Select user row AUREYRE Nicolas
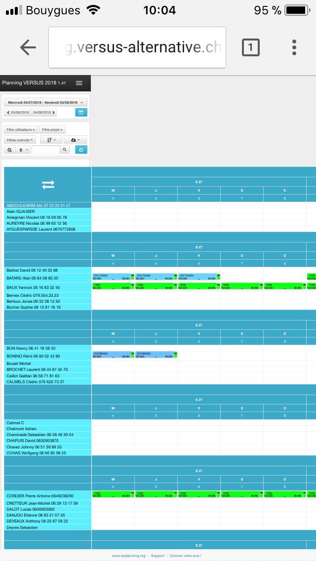 click(x=47, y=223)
